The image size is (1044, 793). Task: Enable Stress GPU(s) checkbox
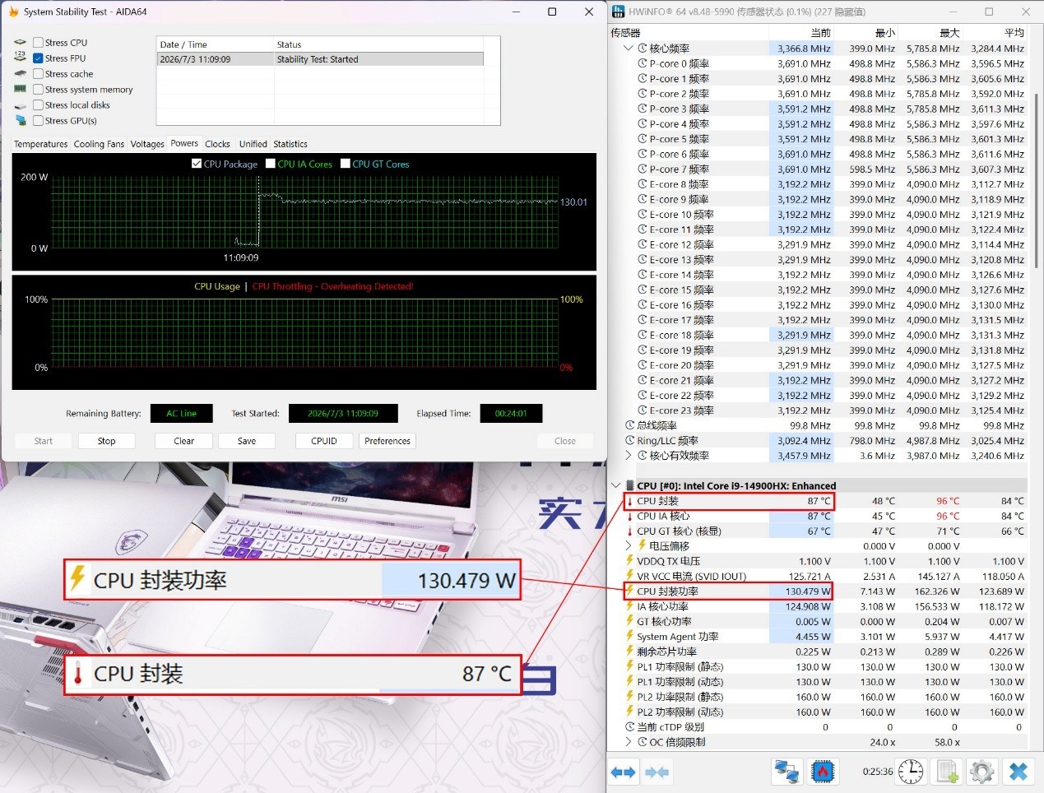(38, 120)
